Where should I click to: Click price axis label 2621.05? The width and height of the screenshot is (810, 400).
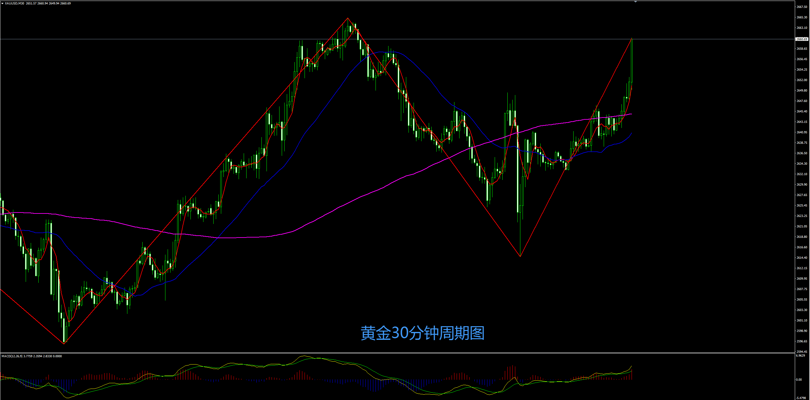pos(802,226)
